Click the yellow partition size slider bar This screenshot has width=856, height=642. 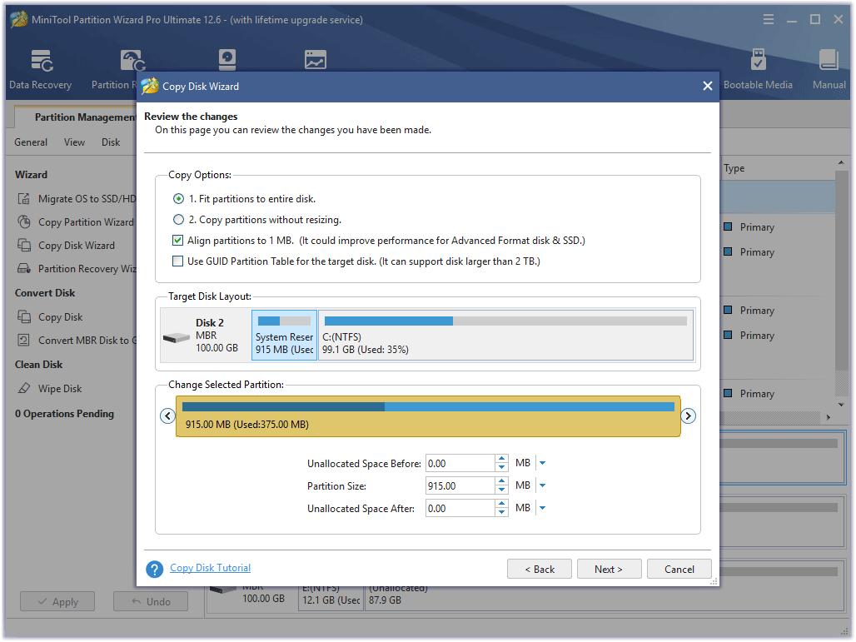tap(428, 416)
